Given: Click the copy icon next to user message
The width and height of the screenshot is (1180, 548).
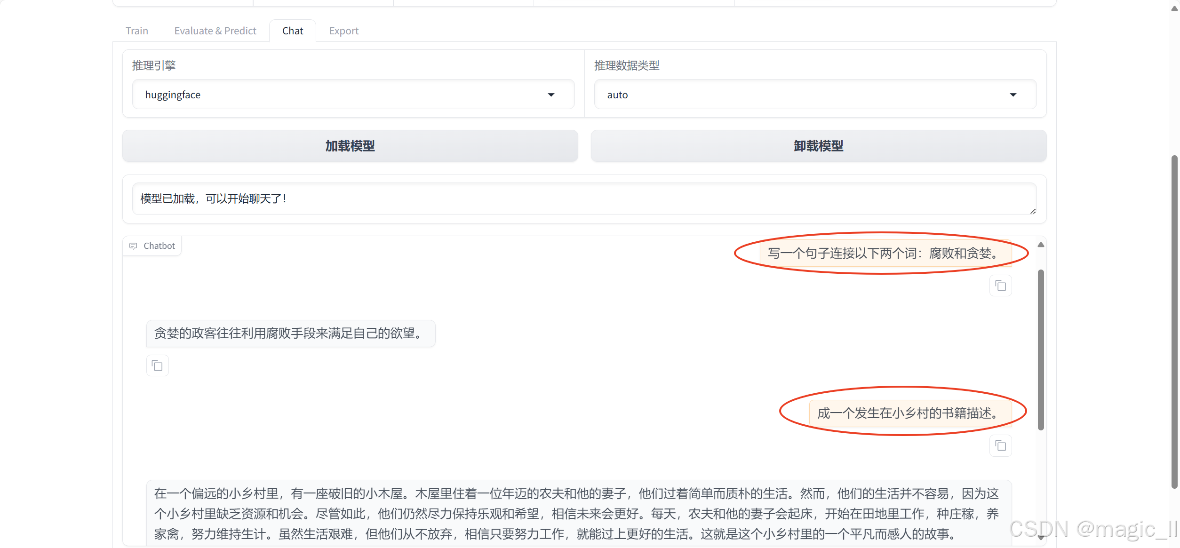Looking at the screenshot, I should [1001, 285].
